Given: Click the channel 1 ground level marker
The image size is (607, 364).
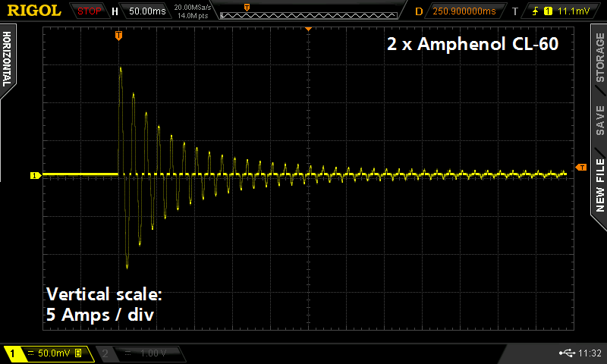Looking at the screenshot, I should coord(35,176).
